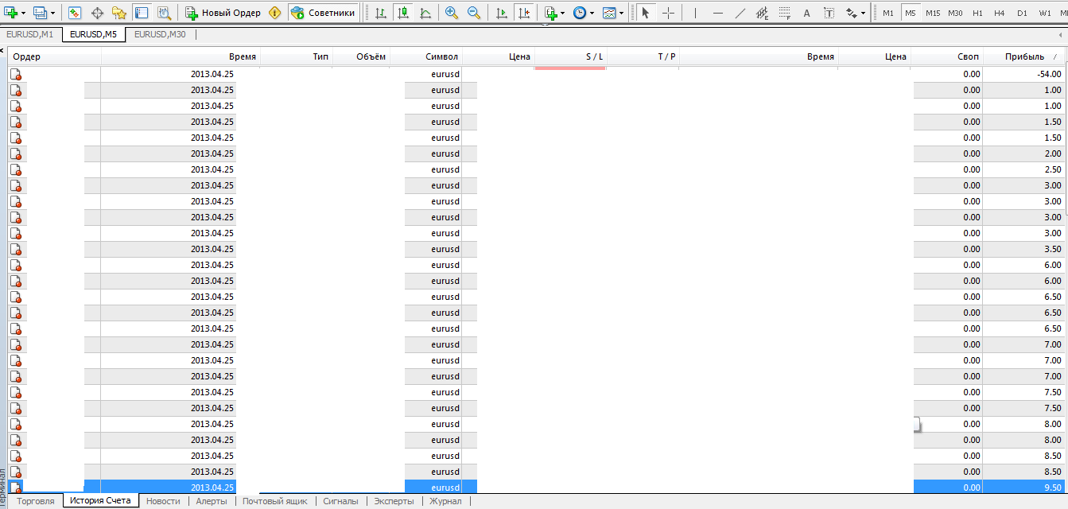Open the Эксперты terminal tab
Viewport: 1068px width, 509px height.
(394, 501)
